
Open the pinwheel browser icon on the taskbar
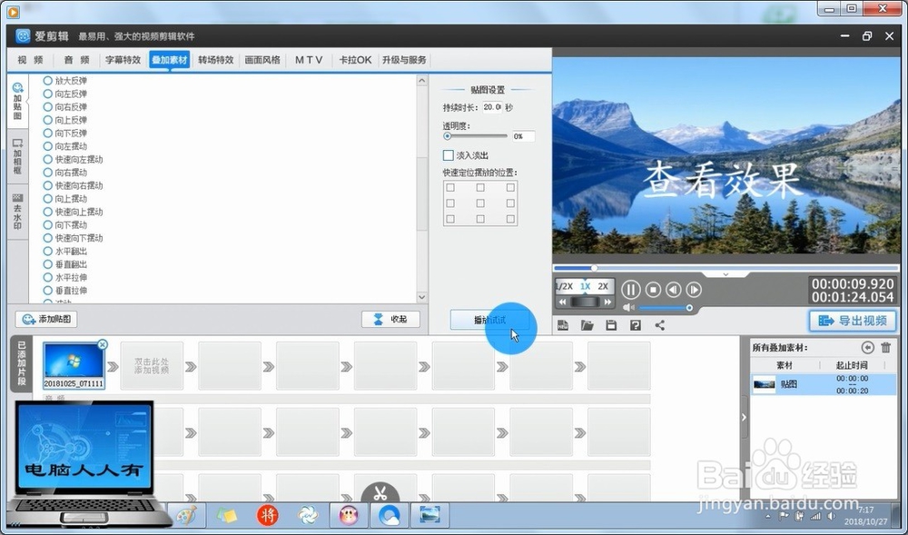pyautogui.click(x=308, y=515)
